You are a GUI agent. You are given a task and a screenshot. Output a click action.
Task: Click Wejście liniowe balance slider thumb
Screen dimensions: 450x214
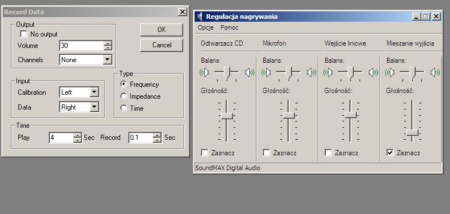coord(351,72)
